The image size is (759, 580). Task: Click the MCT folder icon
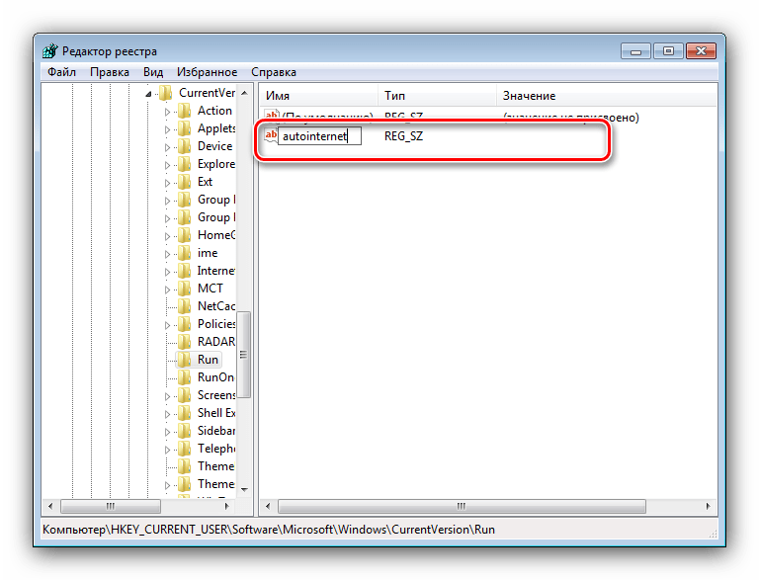coord(184,289)
